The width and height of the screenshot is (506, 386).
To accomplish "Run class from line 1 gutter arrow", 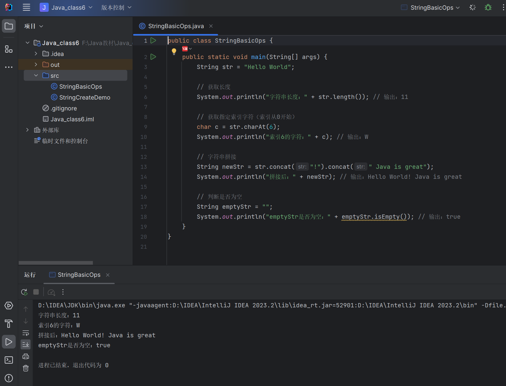I will pyautogui.click(x=153, y=41).
